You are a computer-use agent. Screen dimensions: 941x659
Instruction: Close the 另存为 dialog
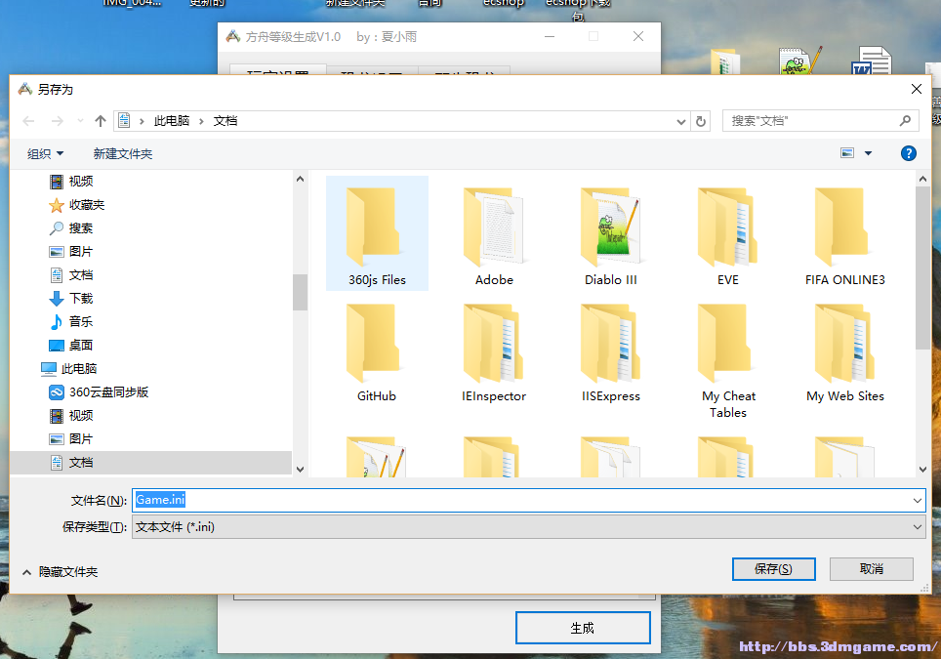click(x=917, y=90)
